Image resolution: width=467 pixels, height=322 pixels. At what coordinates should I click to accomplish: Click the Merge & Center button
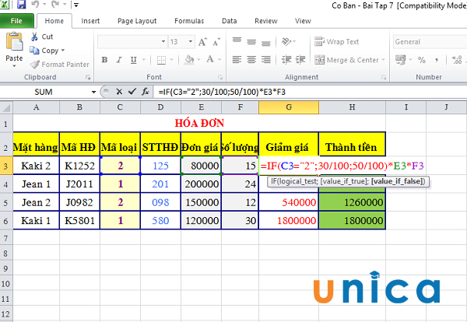[x=346, y=60]
